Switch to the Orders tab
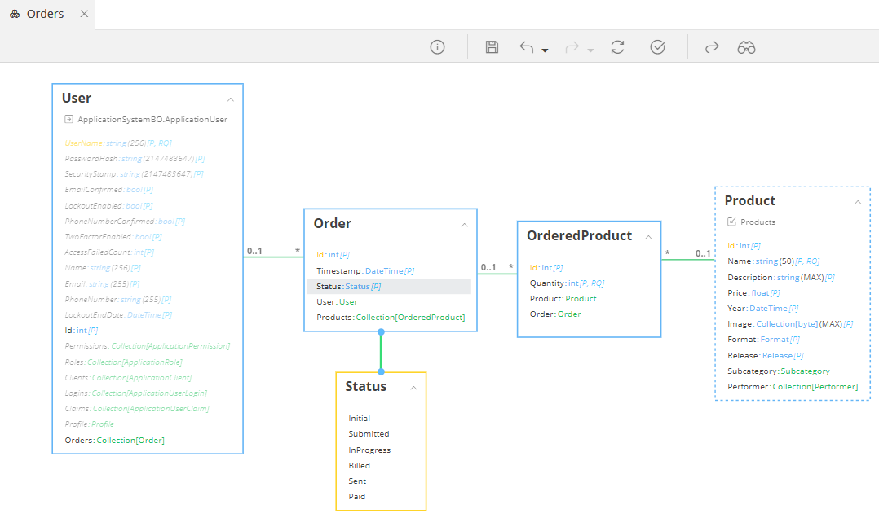Viewport: 879px width, 518px height. click(45, 14)
